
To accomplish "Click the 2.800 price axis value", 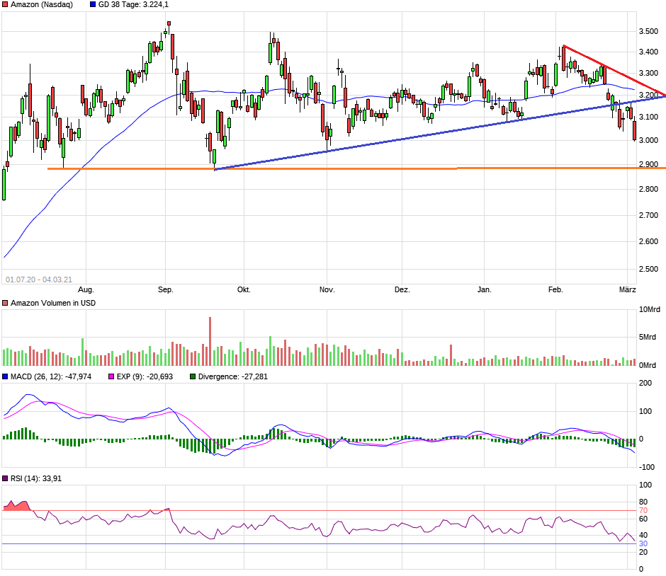I will [648, 189].
